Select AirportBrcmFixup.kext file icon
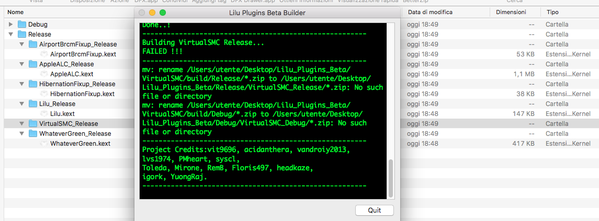599x221 pixels. point(44,54)
